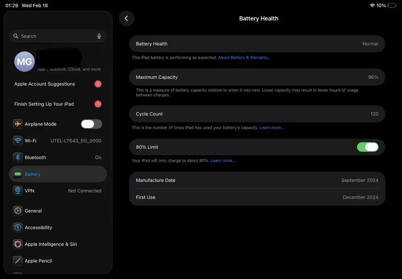Open Learn more under Cycle Count
The height and width of the screenshot is (279, 402).
point(272,128)
